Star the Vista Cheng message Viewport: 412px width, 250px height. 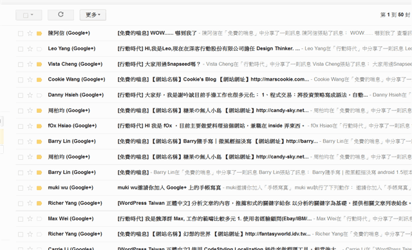point(30,64)
